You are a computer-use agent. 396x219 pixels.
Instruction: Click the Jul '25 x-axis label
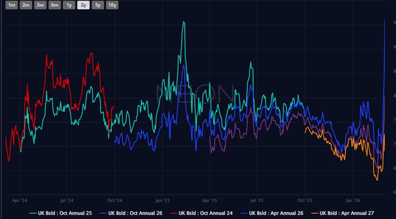(257, 201)
